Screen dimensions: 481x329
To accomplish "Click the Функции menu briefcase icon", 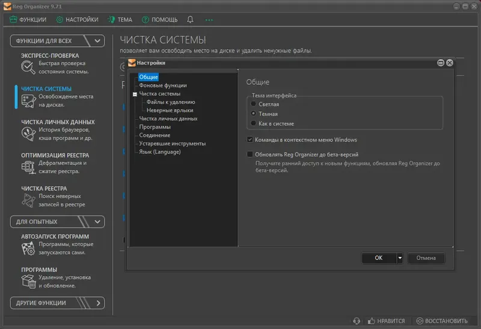I will [13, 20].
